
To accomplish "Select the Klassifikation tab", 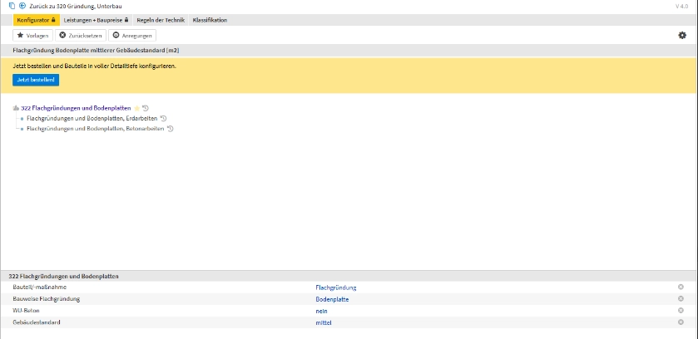I will coord(210,20).
